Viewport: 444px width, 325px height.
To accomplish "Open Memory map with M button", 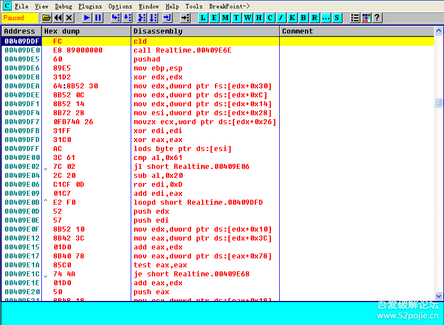I will point(225,18).
